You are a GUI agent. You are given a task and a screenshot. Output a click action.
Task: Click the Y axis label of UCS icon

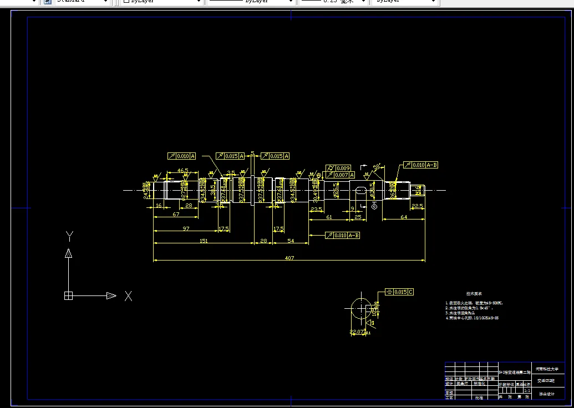(x=69, y=236)
